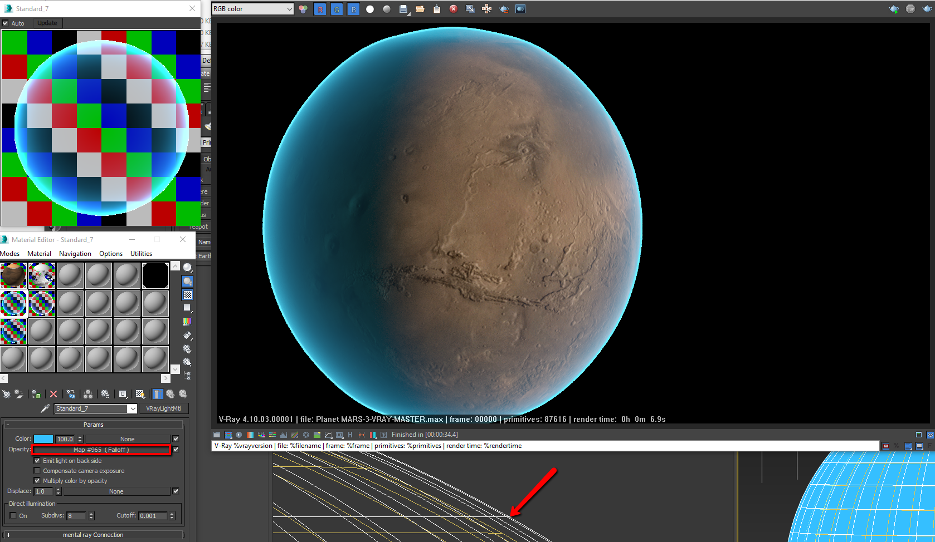Open Standard_7 material name dropdown
Viewport: 935px width, 542px height.
tap(133, 408)
